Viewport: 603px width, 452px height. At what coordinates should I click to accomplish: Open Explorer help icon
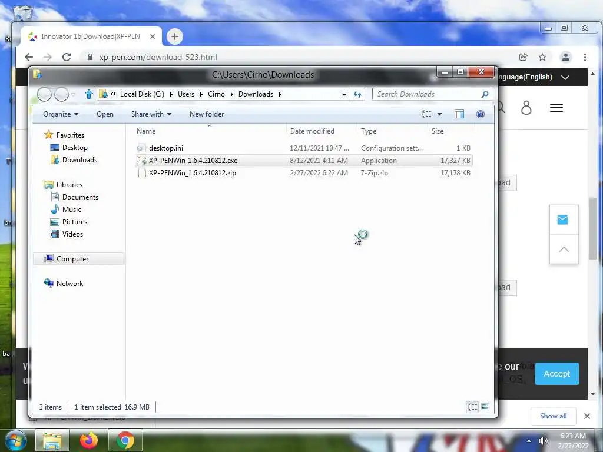coord(481,114)
